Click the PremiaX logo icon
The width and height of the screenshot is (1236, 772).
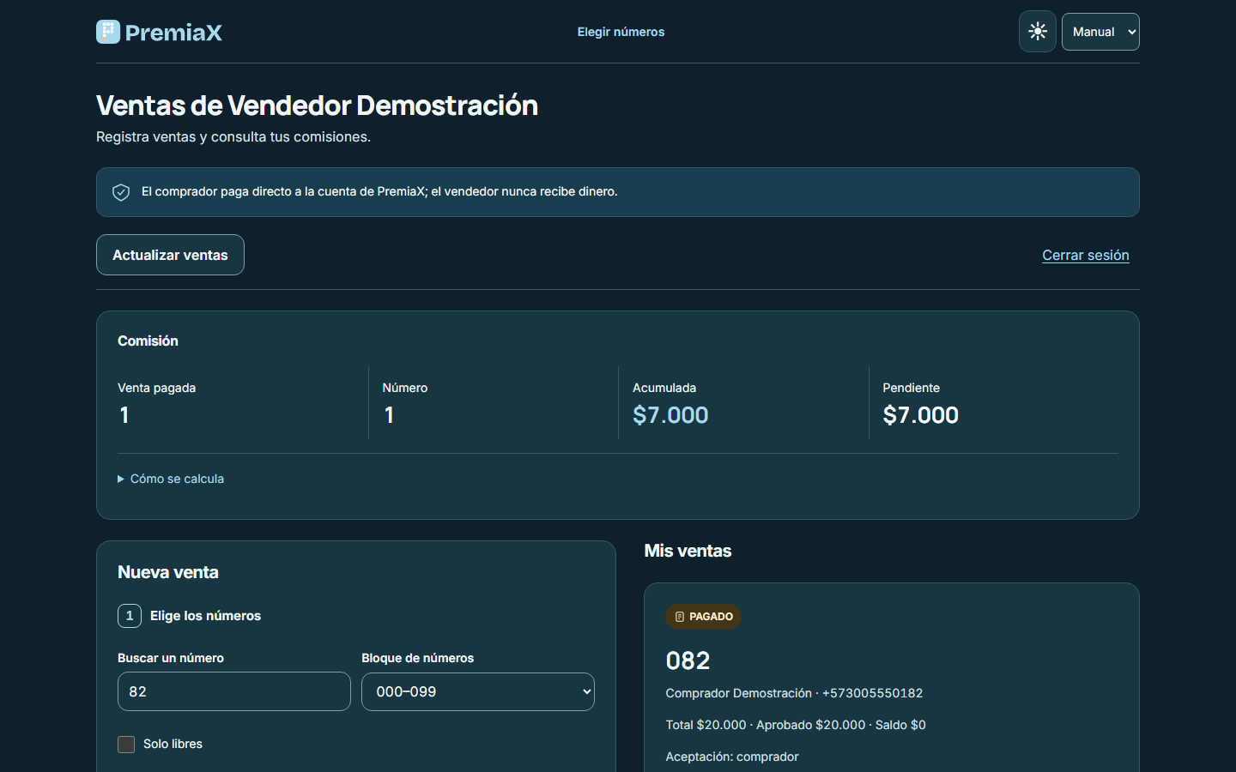click(108, 32)
